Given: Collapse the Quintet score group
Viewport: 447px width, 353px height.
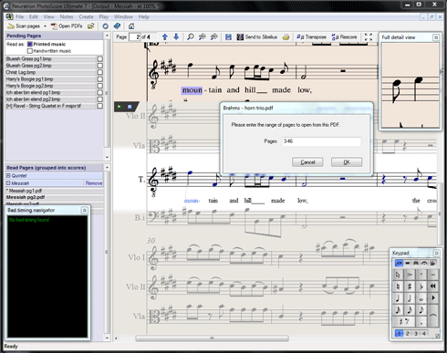Looking at the screenshot, I should [x=8, y=176].
